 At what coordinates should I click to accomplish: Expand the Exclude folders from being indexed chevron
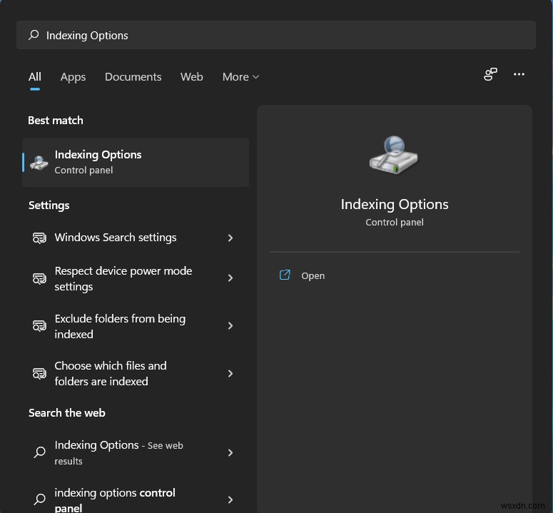(x=230, y=326)
